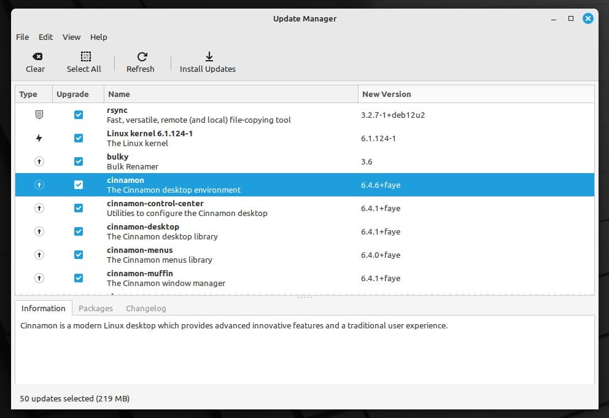Click the Refresh toolbar icon

tap(142, 56)
